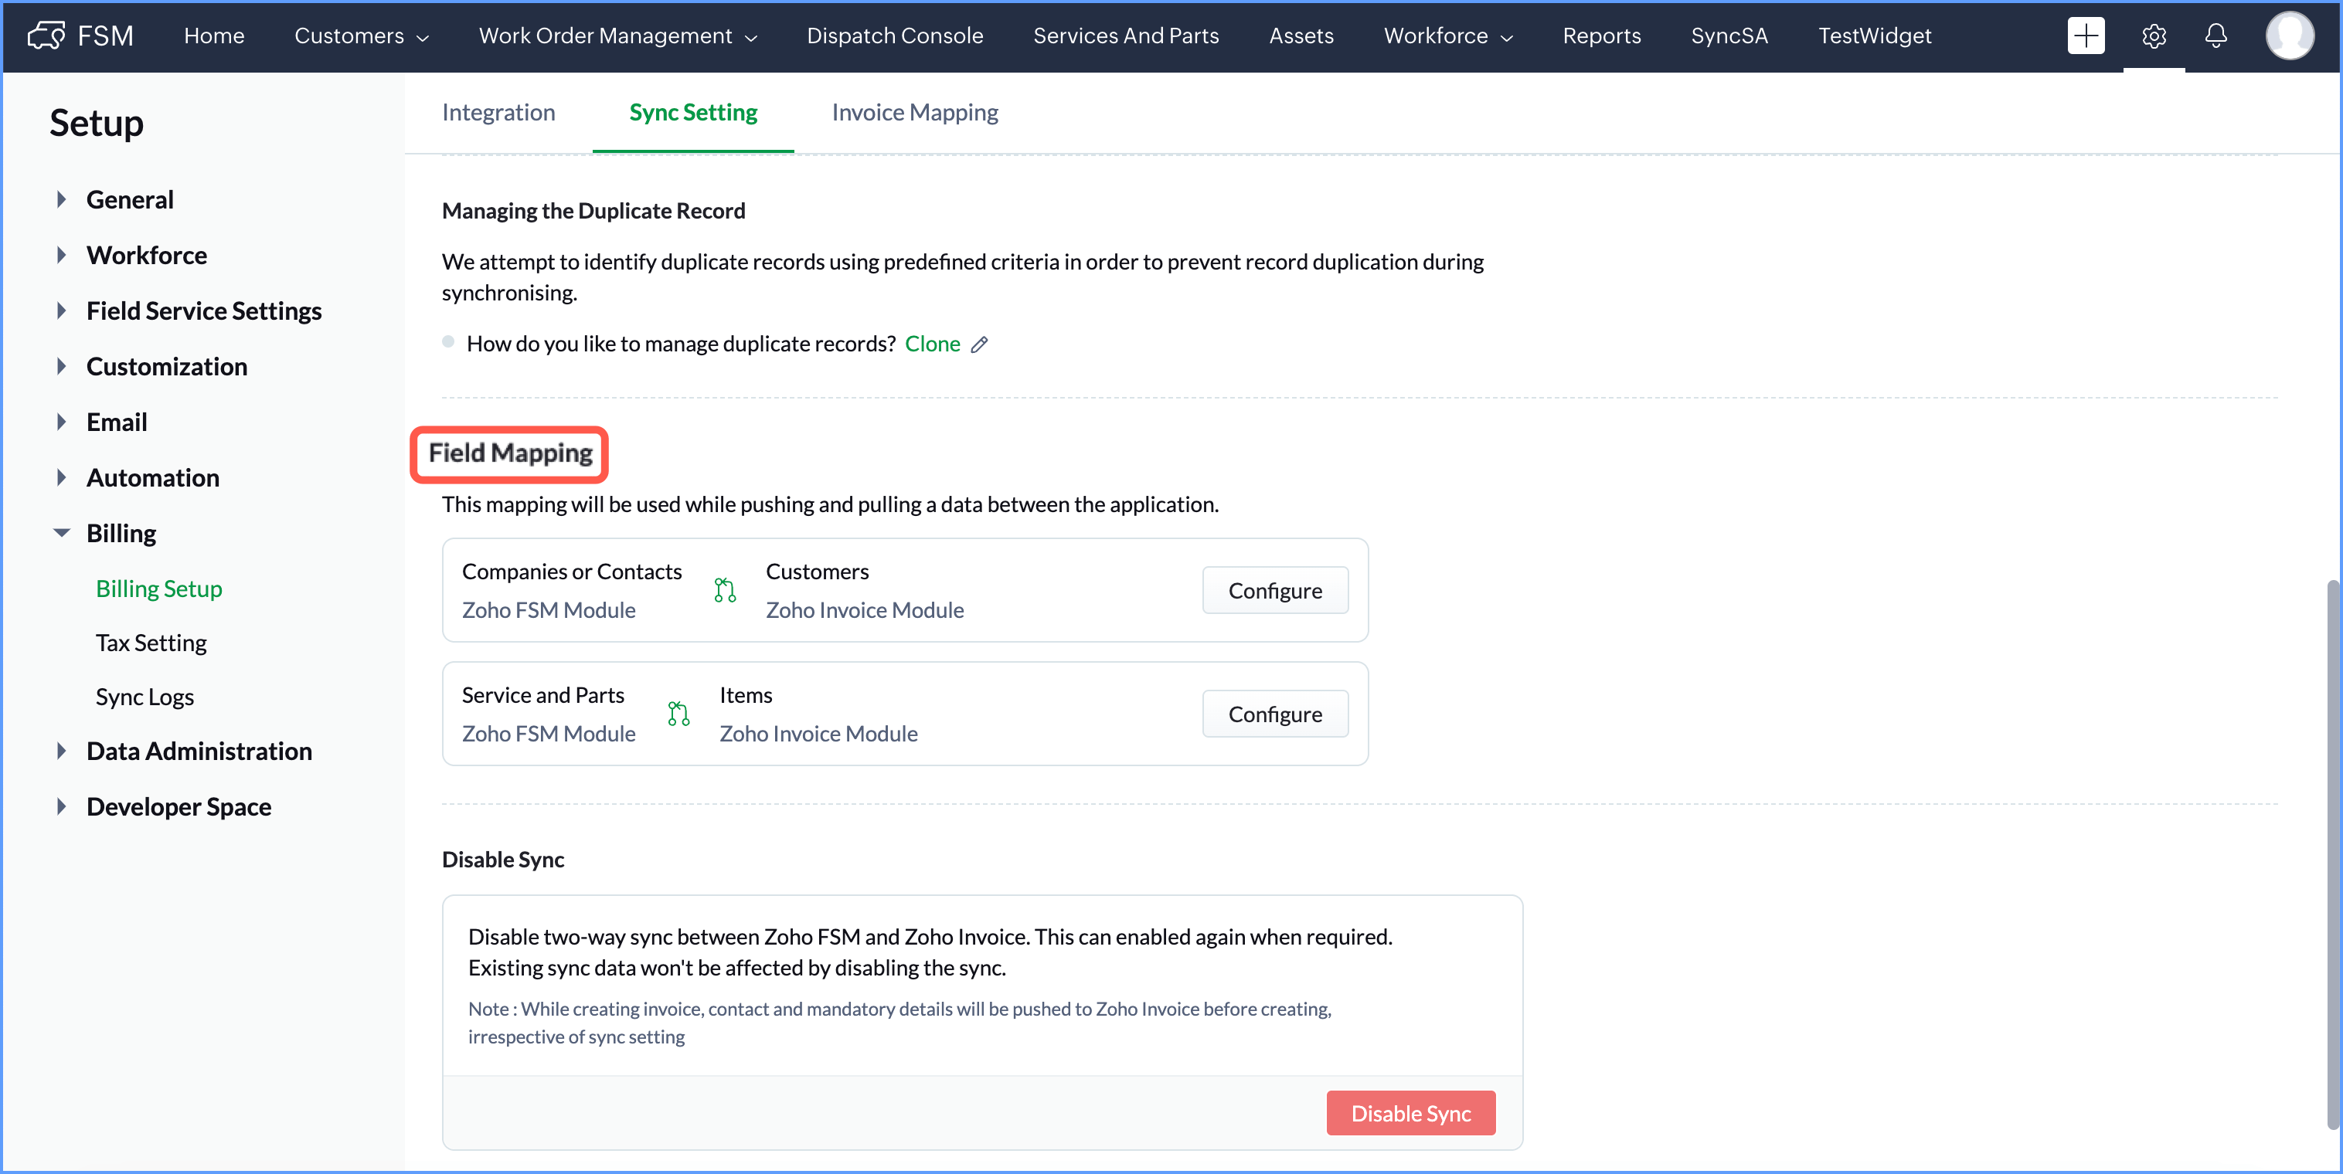Expand the Data Administration section

(61, 750)
